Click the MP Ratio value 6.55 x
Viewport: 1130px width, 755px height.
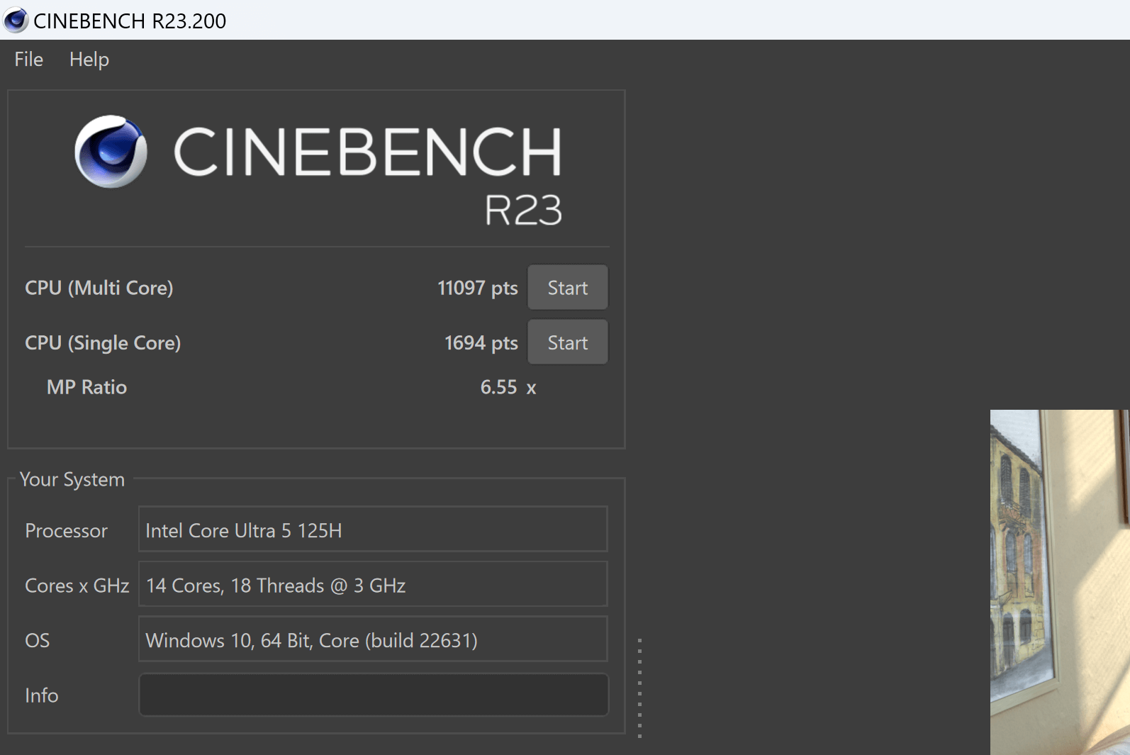508,387
